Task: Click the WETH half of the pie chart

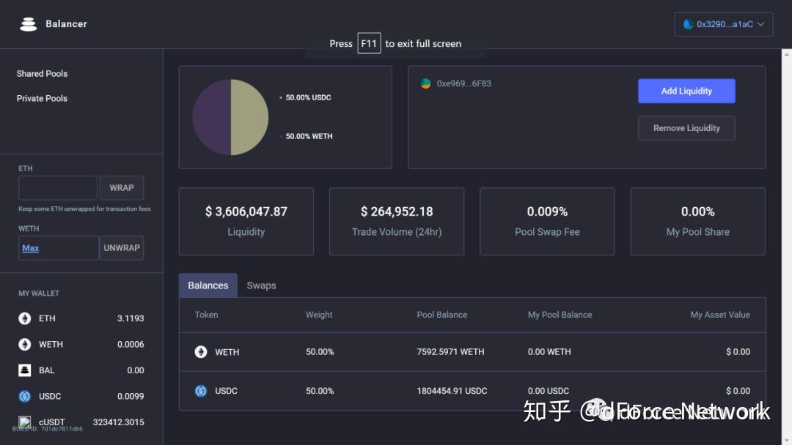Action: pyautogui.click(x=212, y=117)
